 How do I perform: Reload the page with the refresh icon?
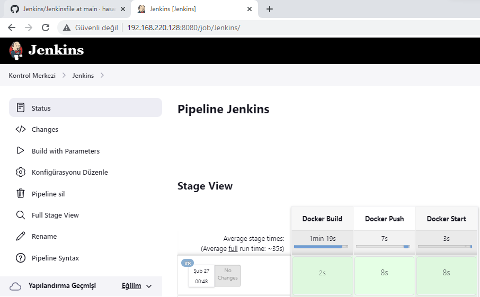click(x=46, y=28)
